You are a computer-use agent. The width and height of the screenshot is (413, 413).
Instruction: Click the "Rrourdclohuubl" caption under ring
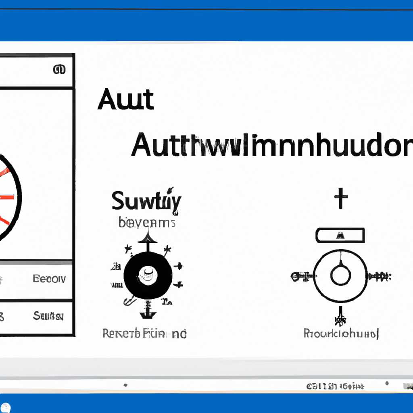click(341, 334)
